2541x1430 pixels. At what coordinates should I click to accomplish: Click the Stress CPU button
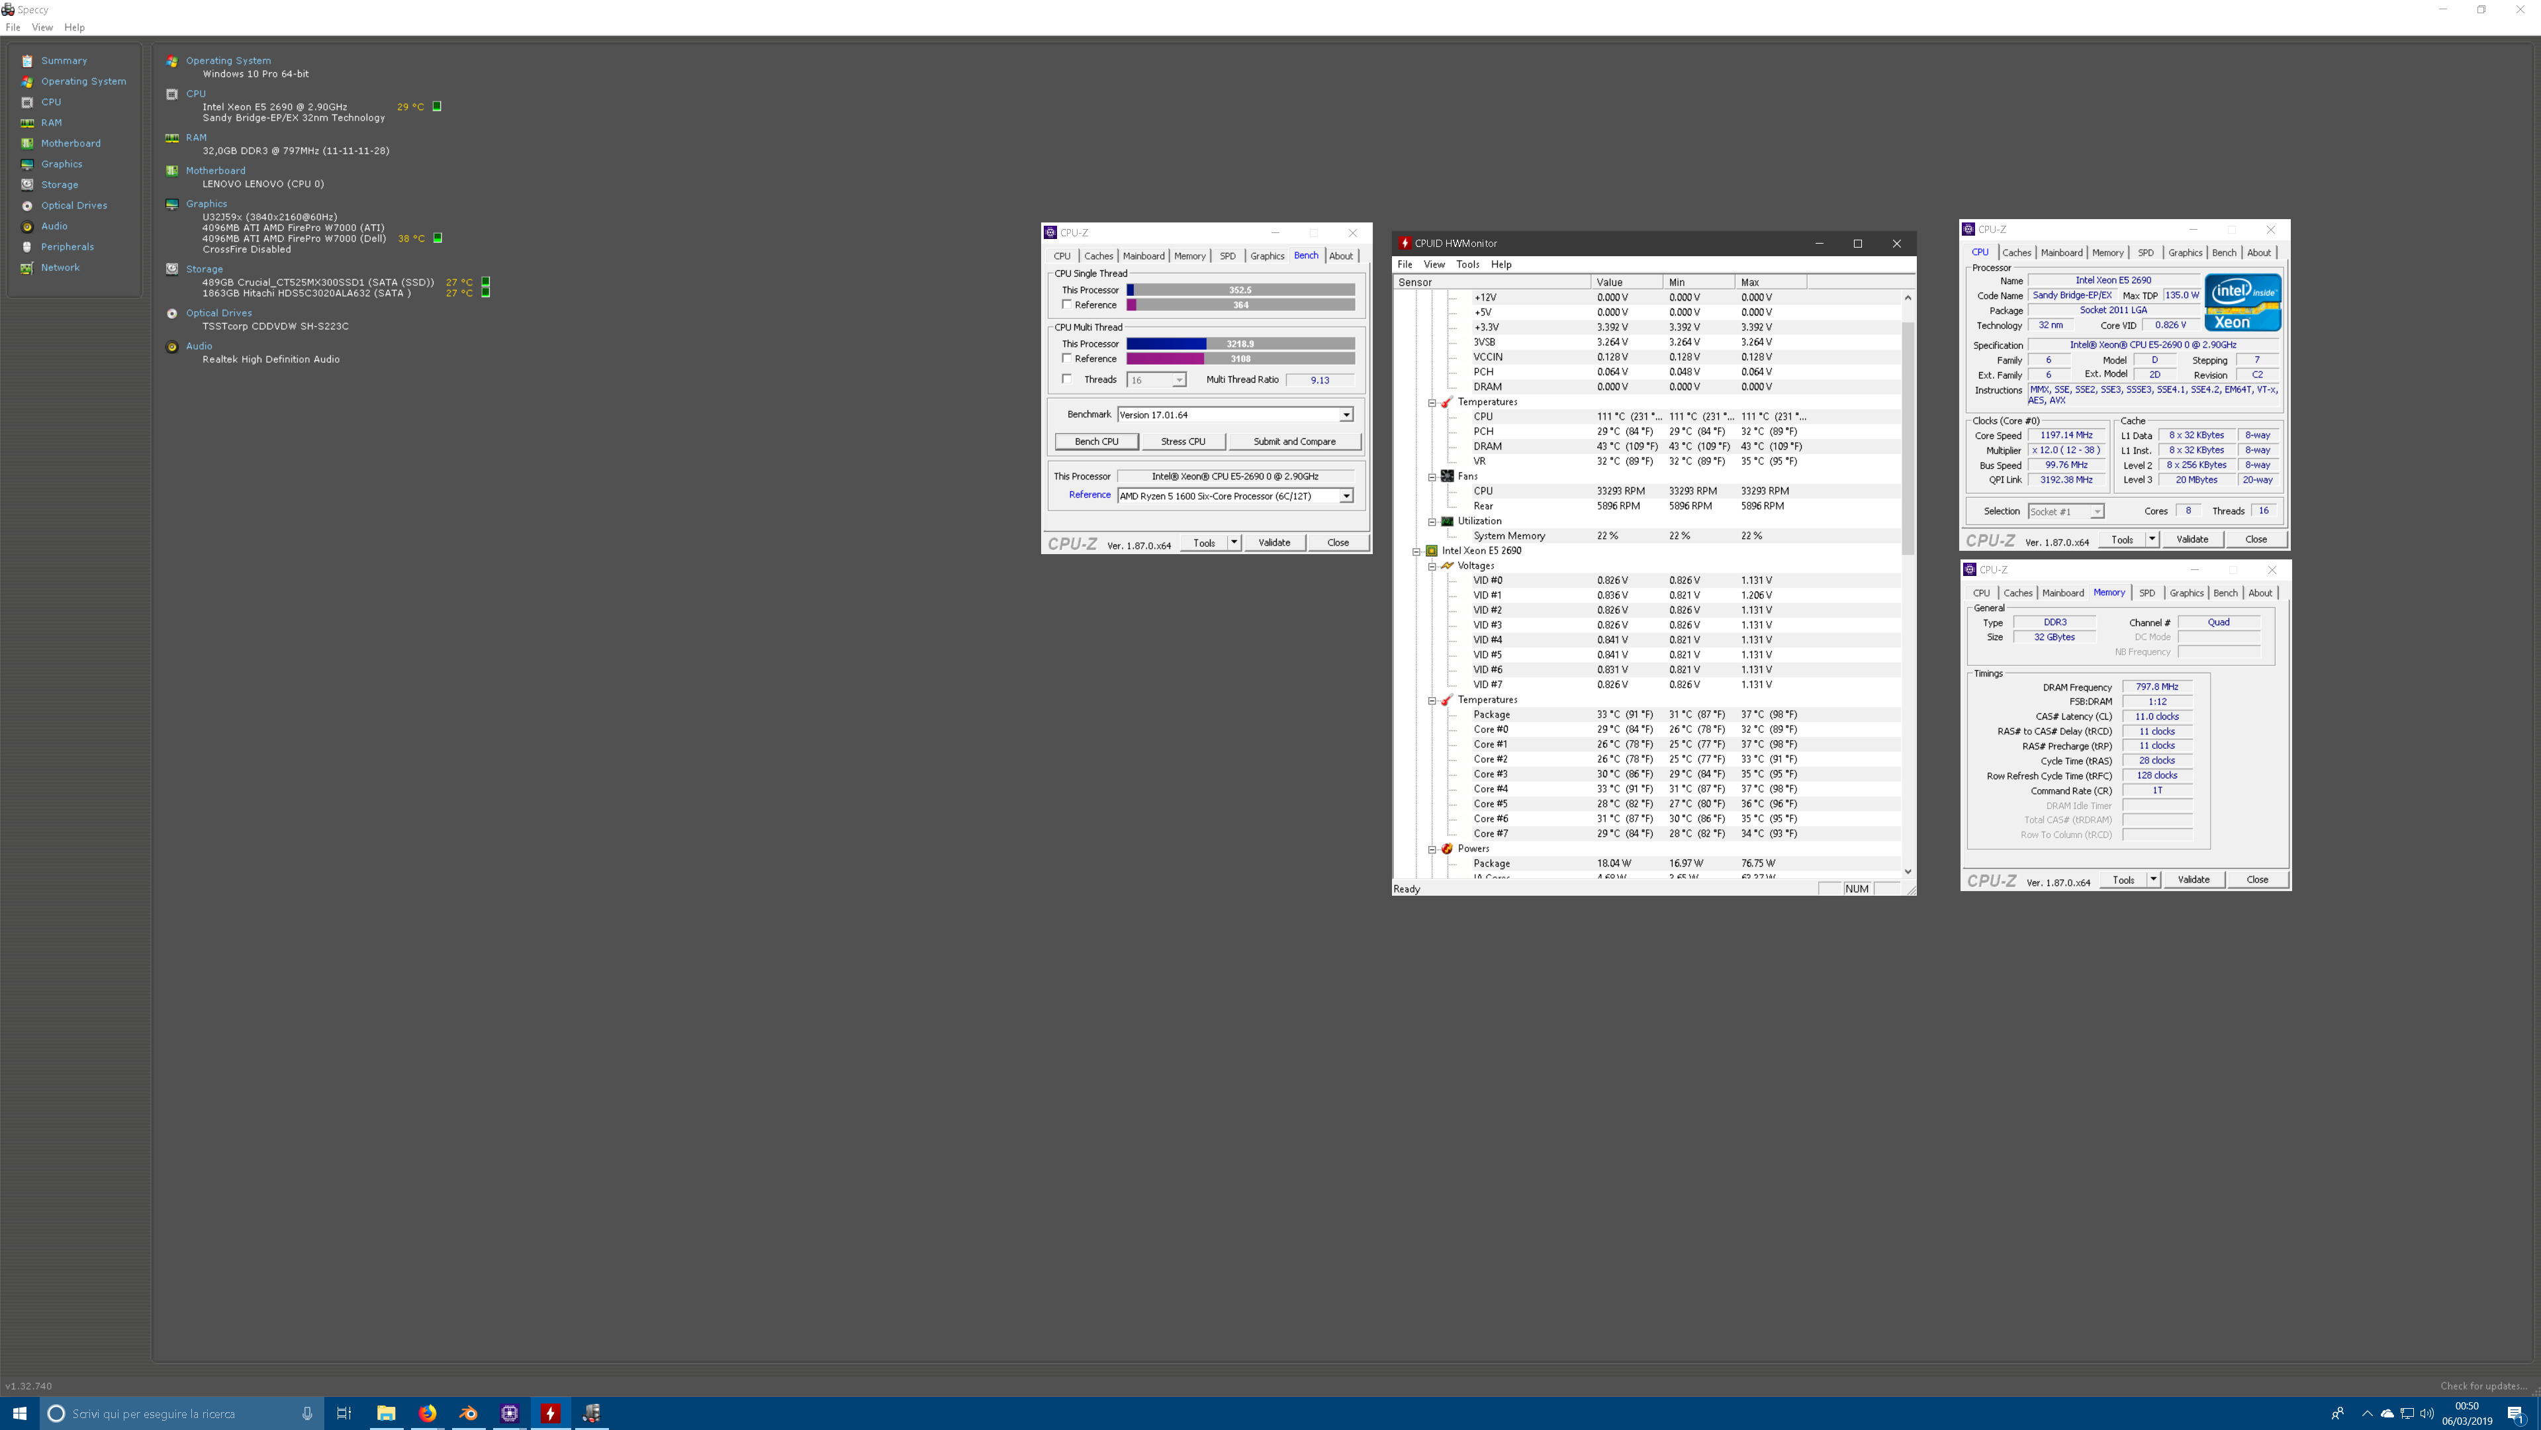[x=1183, y=441]
